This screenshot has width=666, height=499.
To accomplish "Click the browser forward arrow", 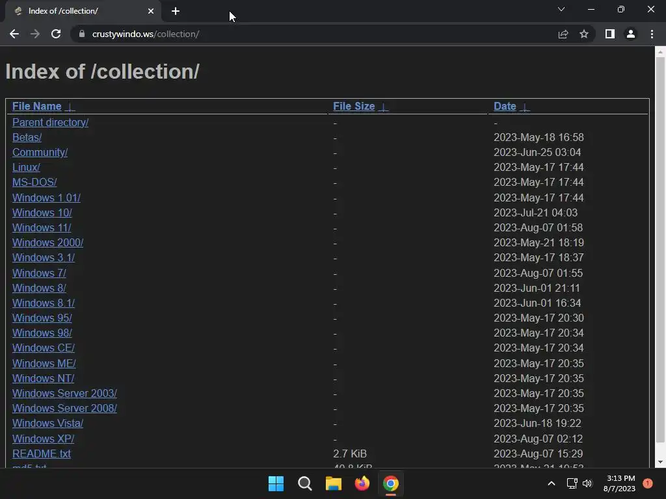I will point(35,34).
